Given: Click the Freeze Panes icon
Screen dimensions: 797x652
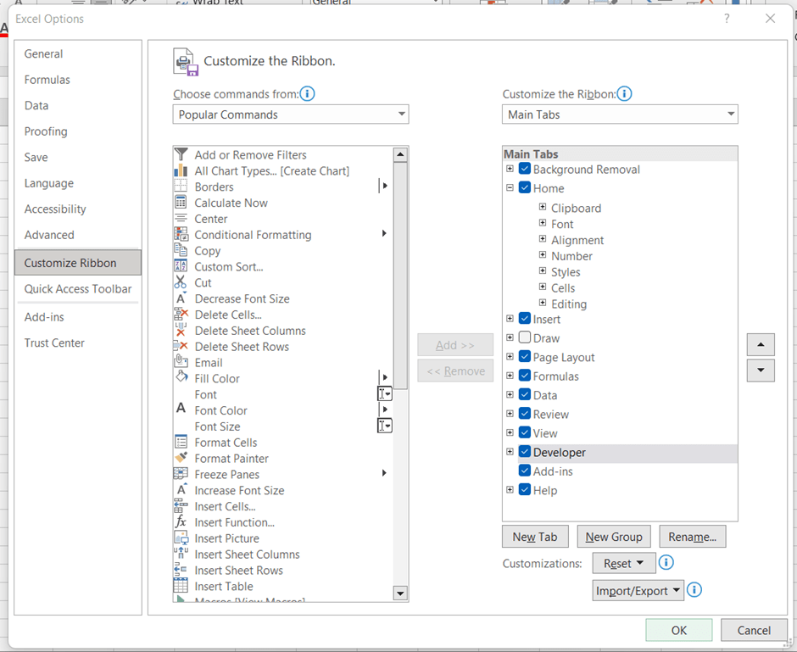Looking at the screenshot, I should [x=181, y=474].
